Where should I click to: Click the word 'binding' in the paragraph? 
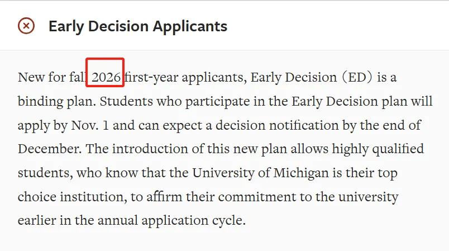pyautogui.click(x=40, y=102)
